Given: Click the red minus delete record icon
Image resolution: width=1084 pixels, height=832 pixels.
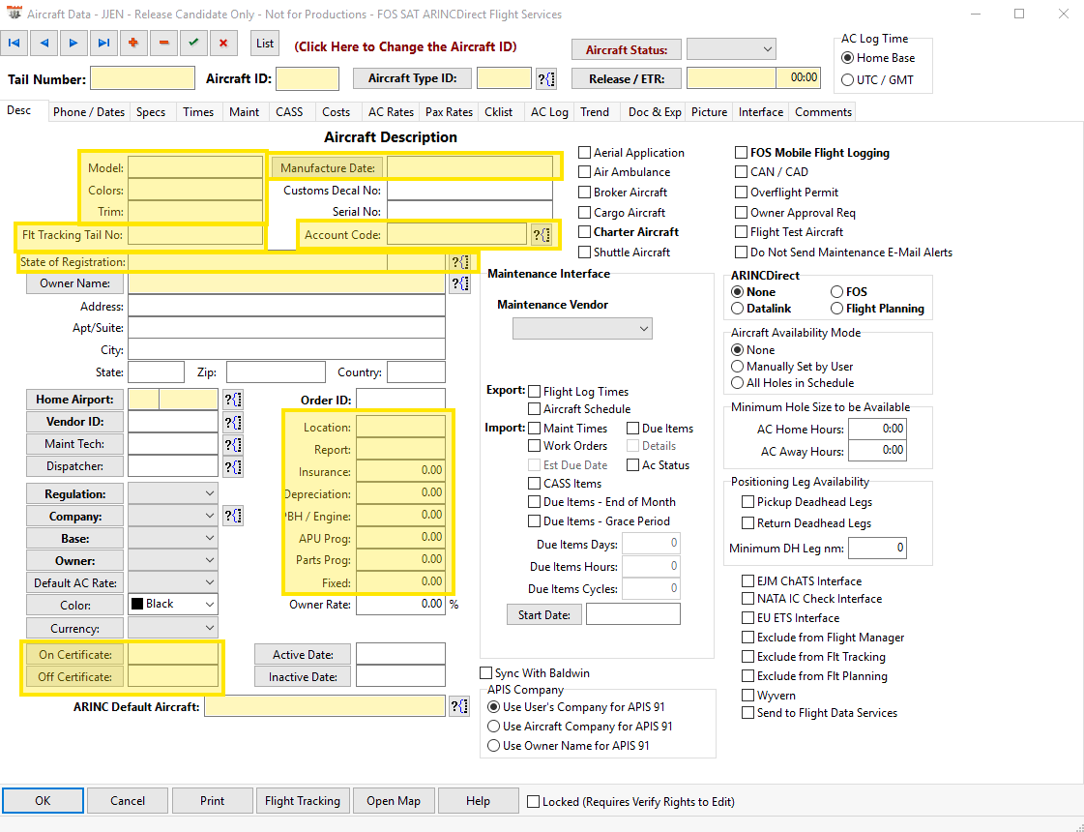Looking at the screenshot, I should coord(163,43).
